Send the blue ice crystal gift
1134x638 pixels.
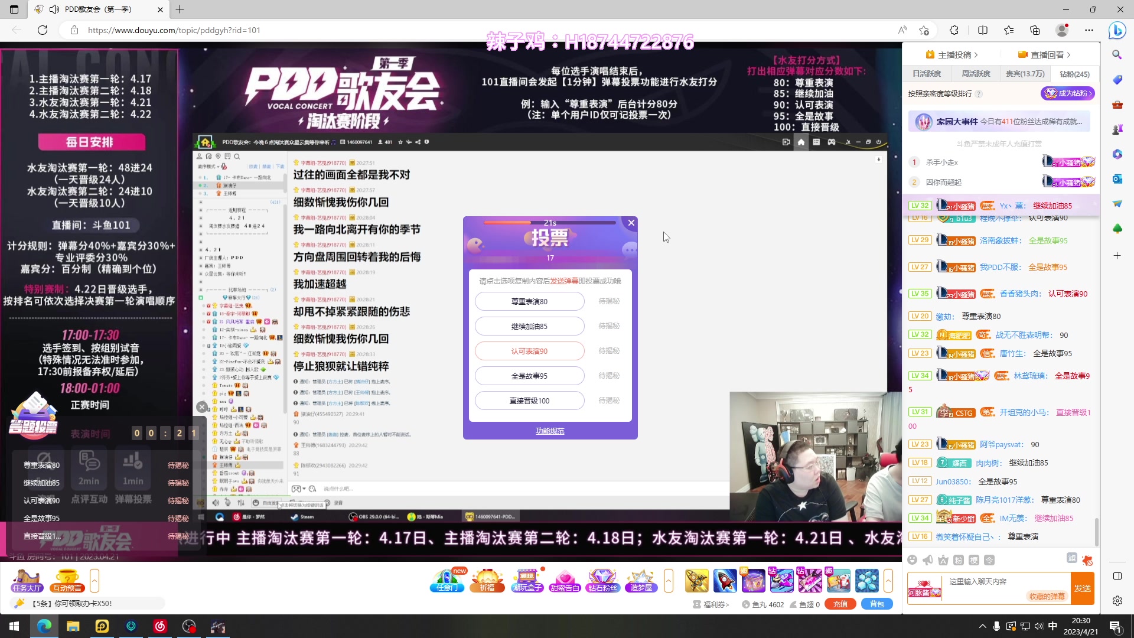(867, 581)
